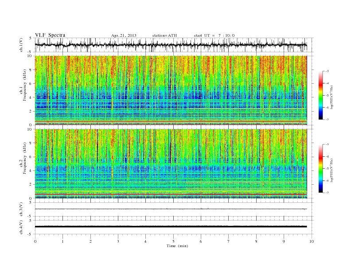This screenshot has width=351, height=271.
Task: Click the "ch.3(V)" axis label
Action: (21, 209)
